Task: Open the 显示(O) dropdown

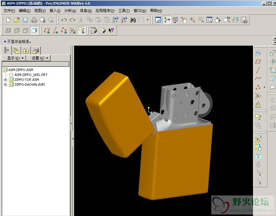Action: (14, 58)
